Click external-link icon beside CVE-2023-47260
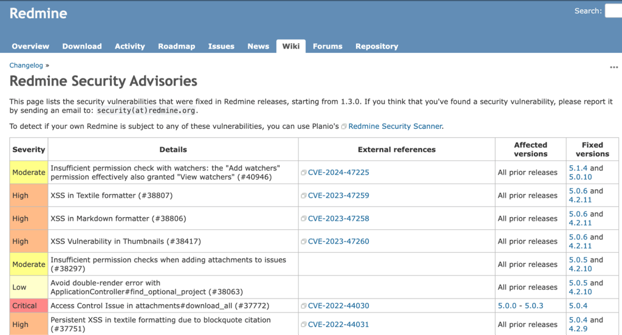The width and height of the screenshot is (622, 335). coord(304,242)
